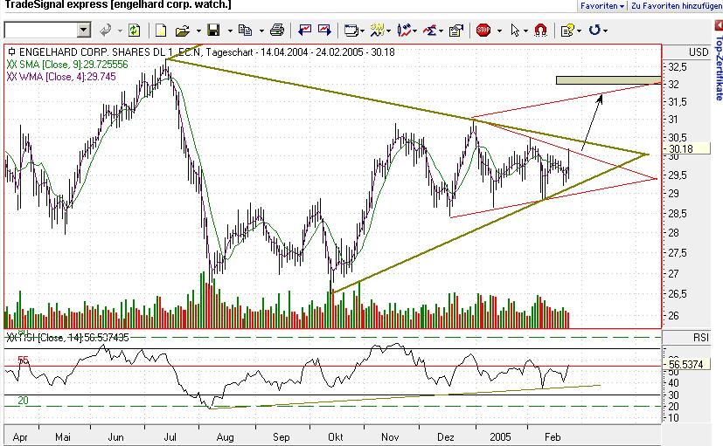Click the 30.18 current price label

686,148
